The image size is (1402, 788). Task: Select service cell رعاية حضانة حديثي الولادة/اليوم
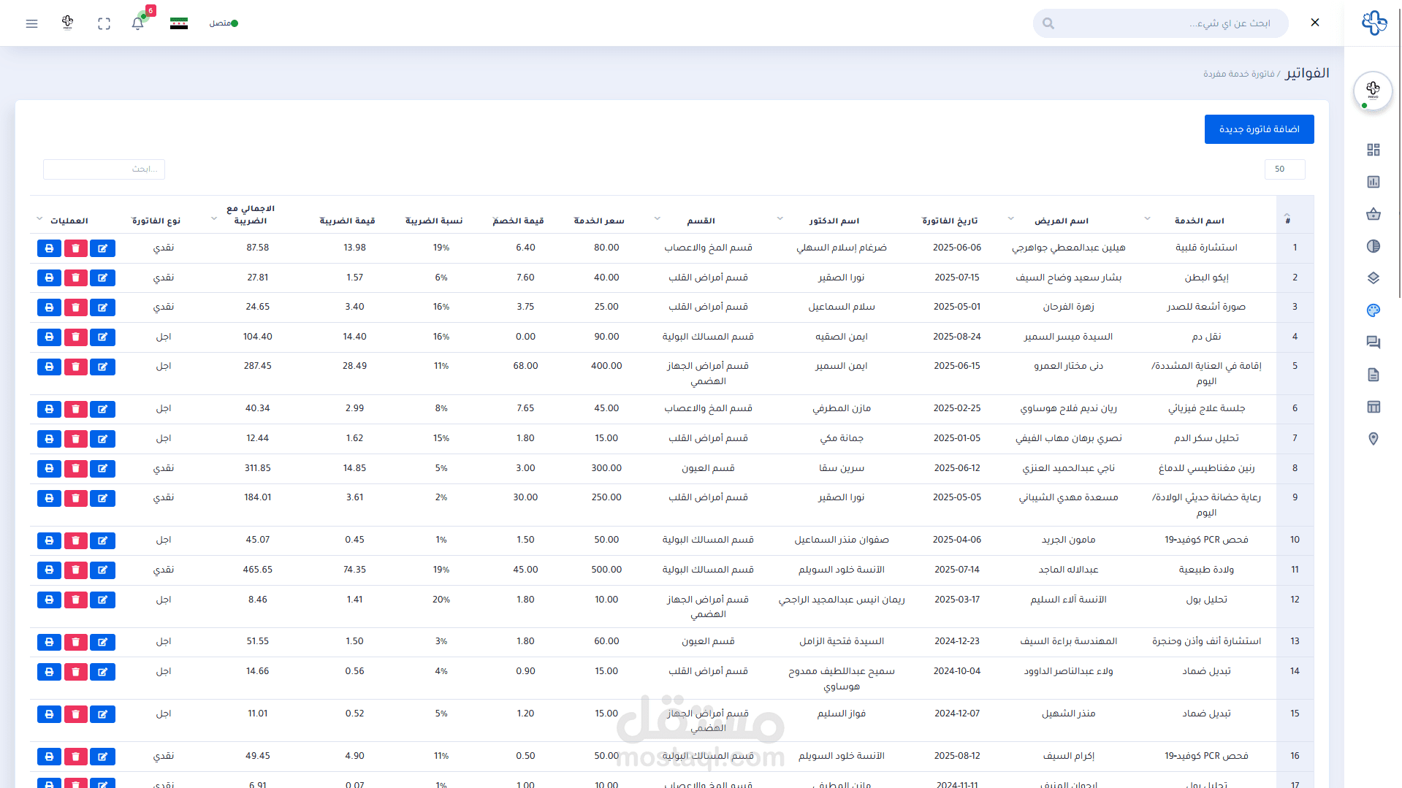[1207, 505]
